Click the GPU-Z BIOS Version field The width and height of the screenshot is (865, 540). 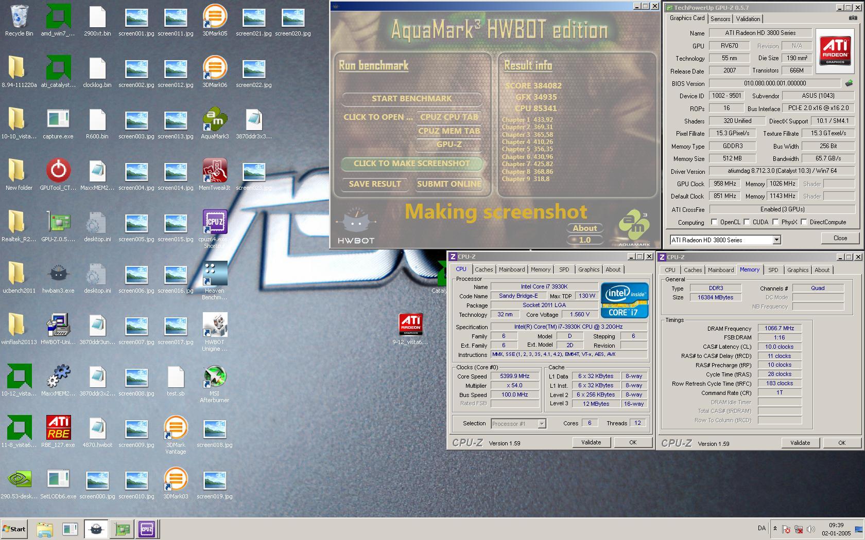click(x=775, y=83)
